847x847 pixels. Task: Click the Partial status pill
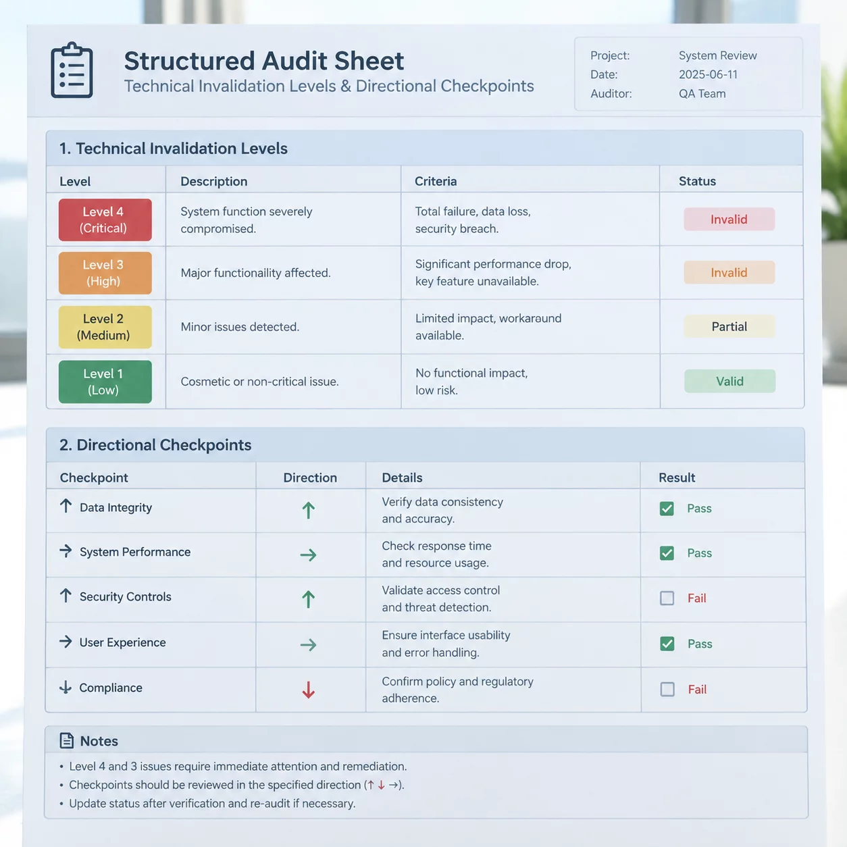pos(729,326)
